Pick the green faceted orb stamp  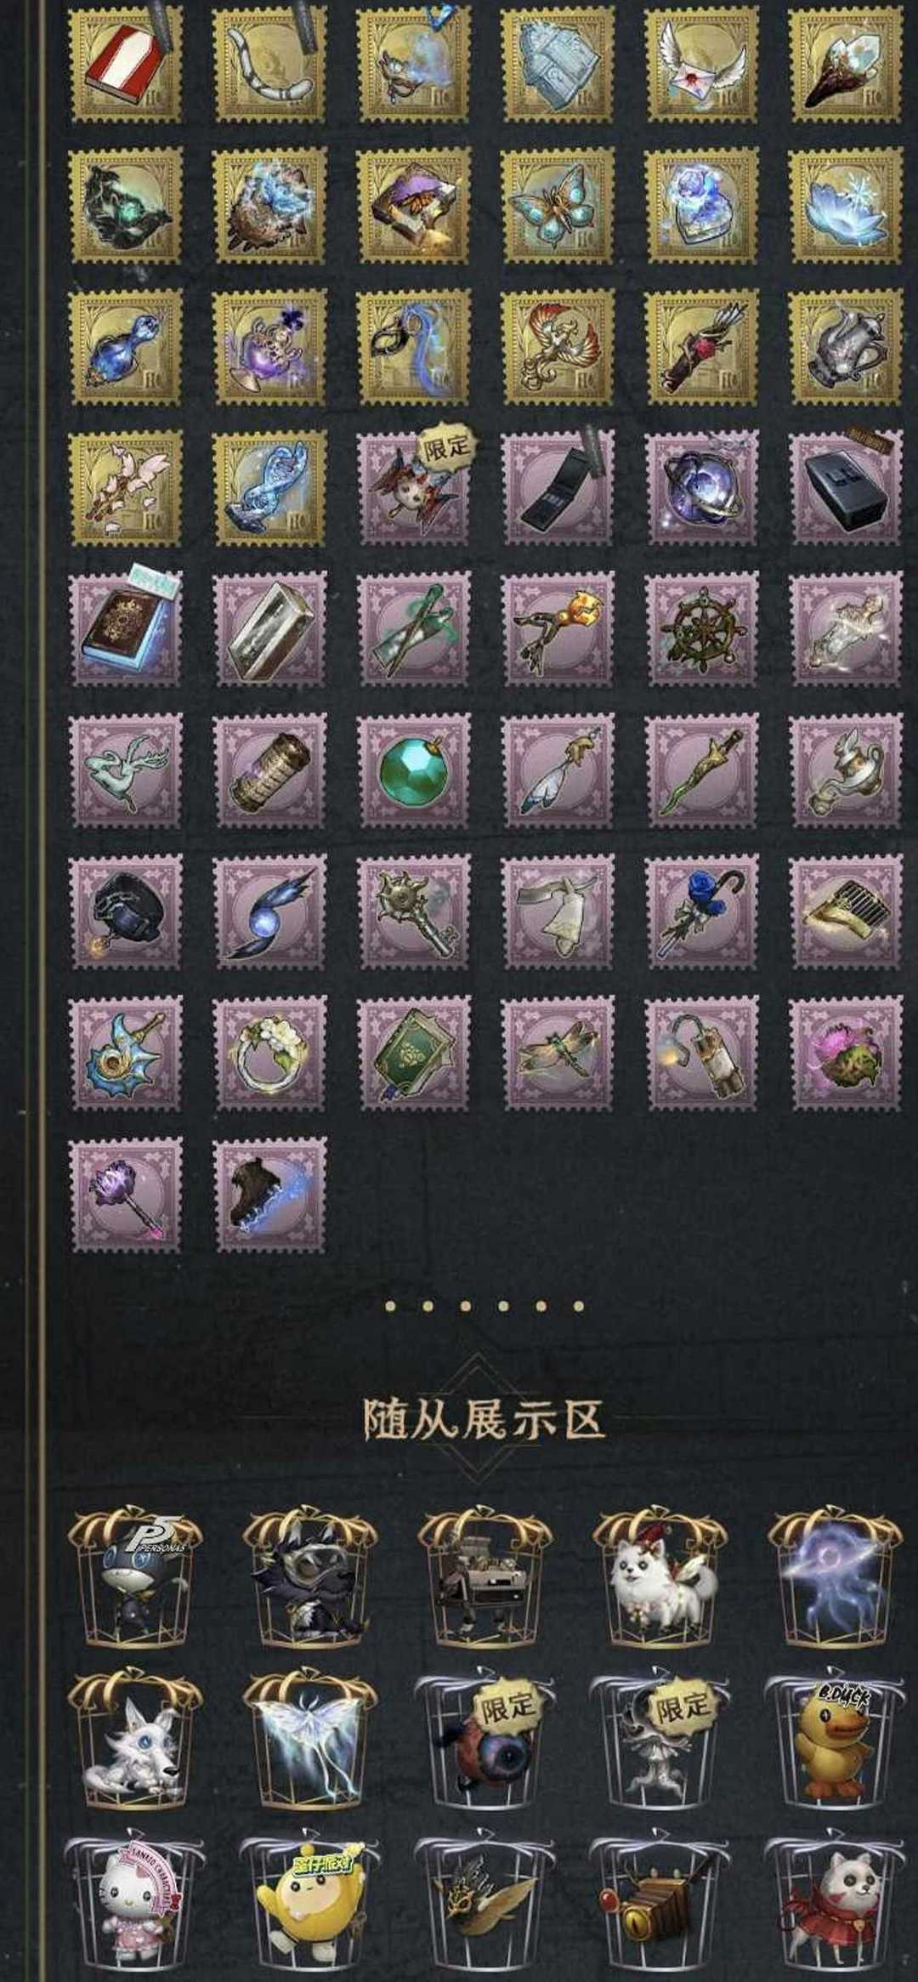pyautogui.click(x=414, y=770)
